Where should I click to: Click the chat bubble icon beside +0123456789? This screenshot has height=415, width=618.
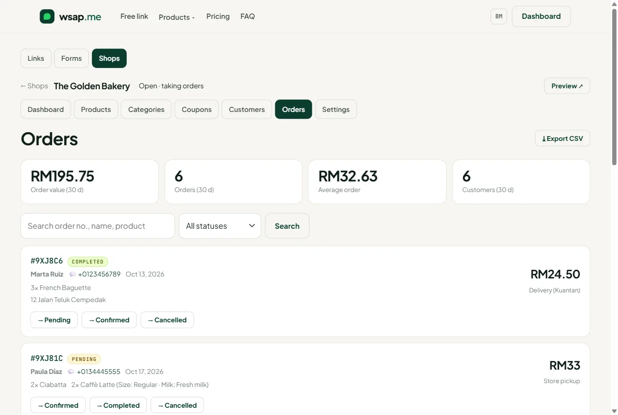(73, 274)
